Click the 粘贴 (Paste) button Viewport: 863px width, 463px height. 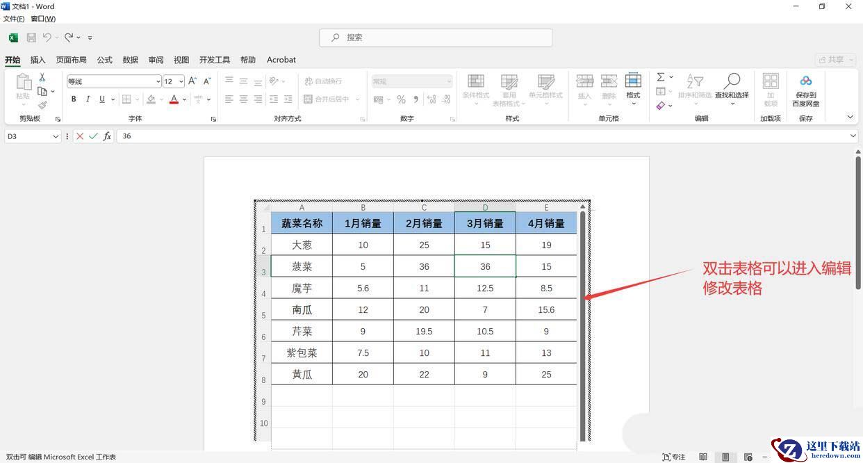pyautogui.click(x=23, y=90)
